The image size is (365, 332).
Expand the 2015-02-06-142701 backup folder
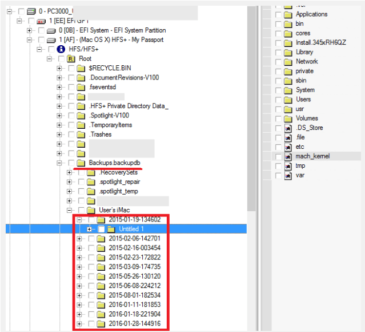(x=79, y=239)
